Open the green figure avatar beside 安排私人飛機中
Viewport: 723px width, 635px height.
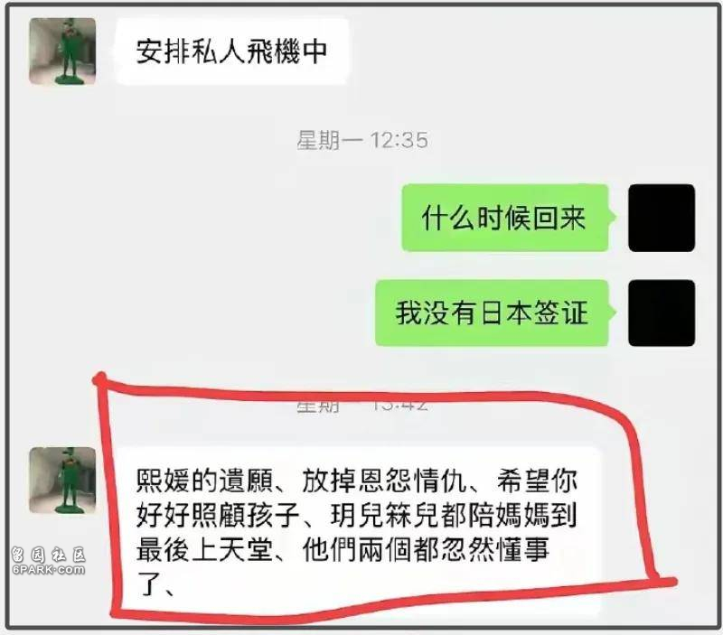tap(62, 51)
